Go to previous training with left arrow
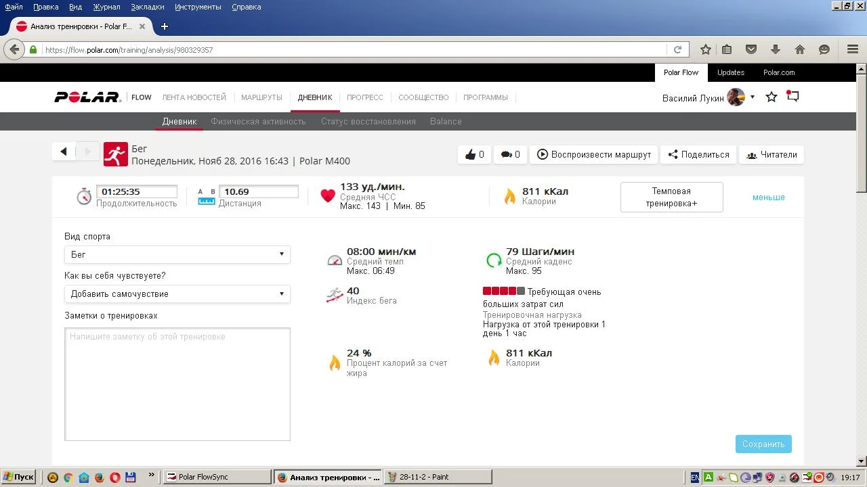867x487 pixels. 64,152
